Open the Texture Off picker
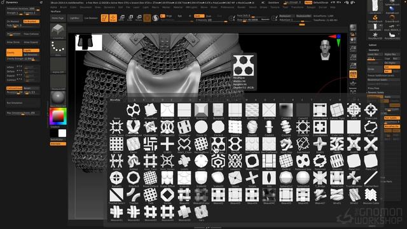Viewport: 407px width, 229px height. coord(58,82)
